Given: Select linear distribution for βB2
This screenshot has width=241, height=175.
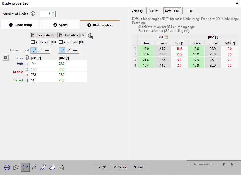Looking at the screenshot, I should 68,50.
